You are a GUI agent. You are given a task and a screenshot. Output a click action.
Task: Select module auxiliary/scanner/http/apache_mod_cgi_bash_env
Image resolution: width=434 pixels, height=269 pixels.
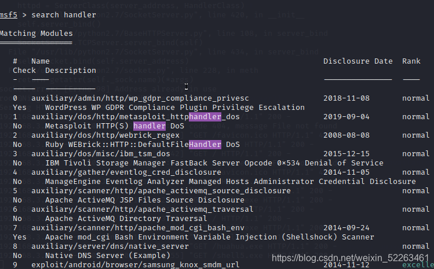tap(138, 228)
